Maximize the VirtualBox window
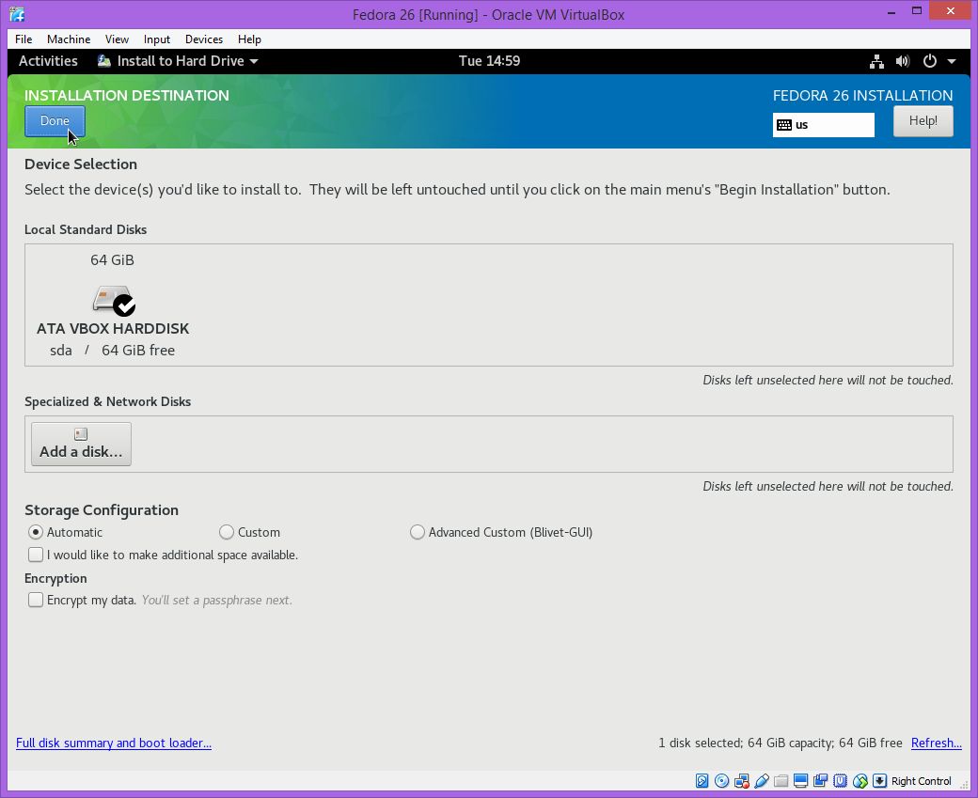Image resolution: width=978 pixels, height=798 pixels. click(917, 10)
